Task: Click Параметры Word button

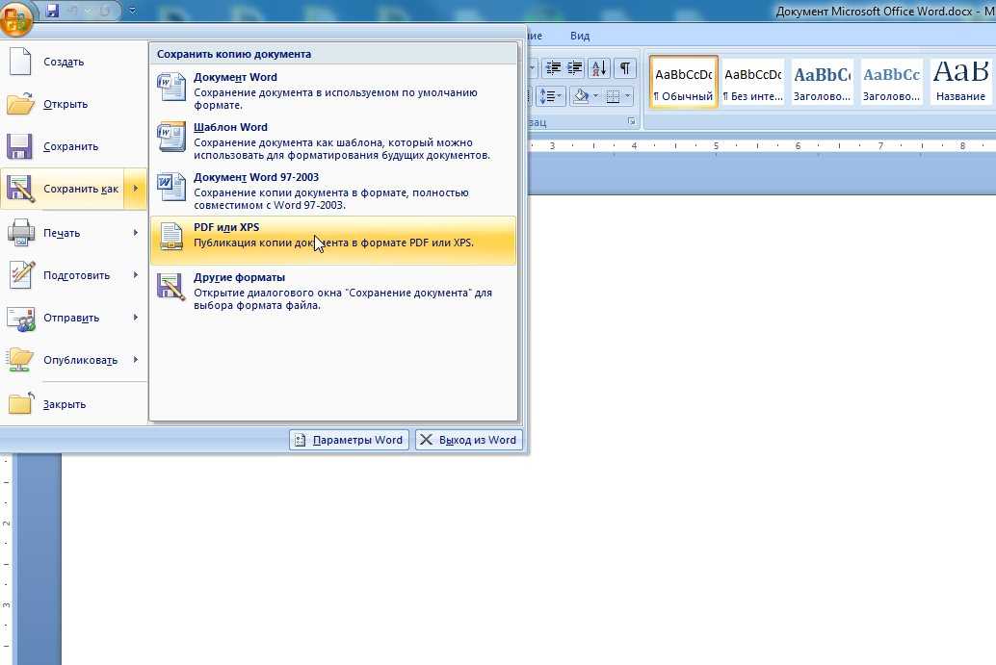Action: tap(349, 440)
